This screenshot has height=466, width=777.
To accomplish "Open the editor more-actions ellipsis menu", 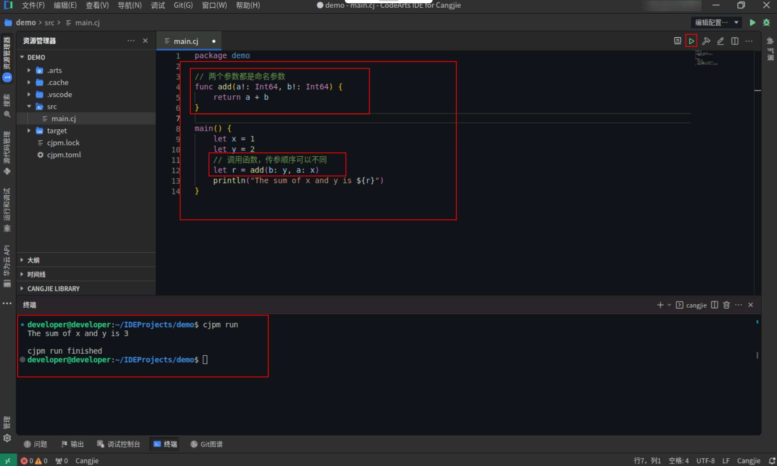I will tap(749, 41).
